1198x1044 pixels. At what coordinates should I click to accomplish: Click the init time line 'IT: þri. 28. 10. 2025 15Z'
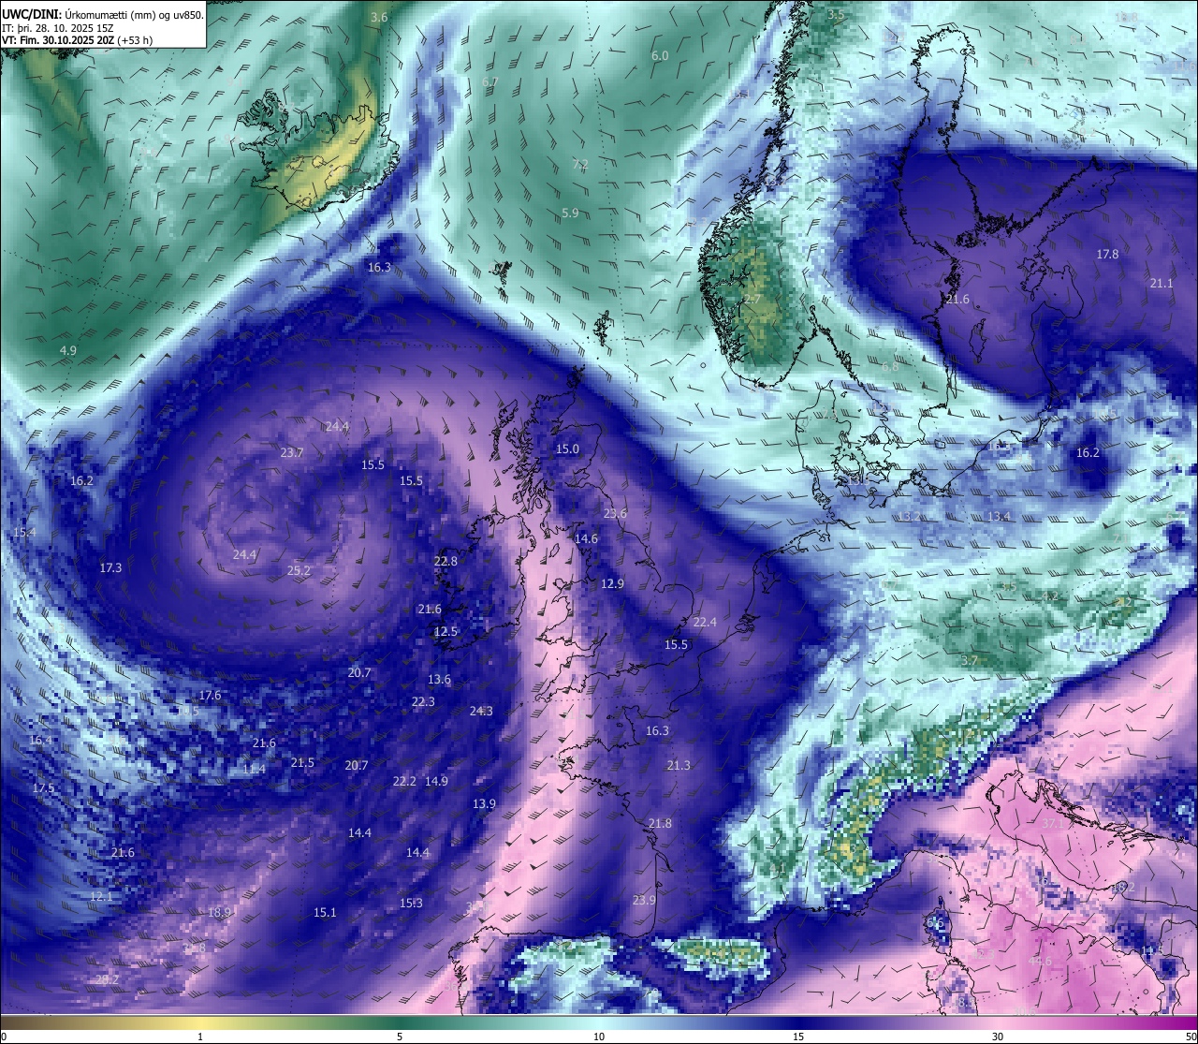point(58,27)
